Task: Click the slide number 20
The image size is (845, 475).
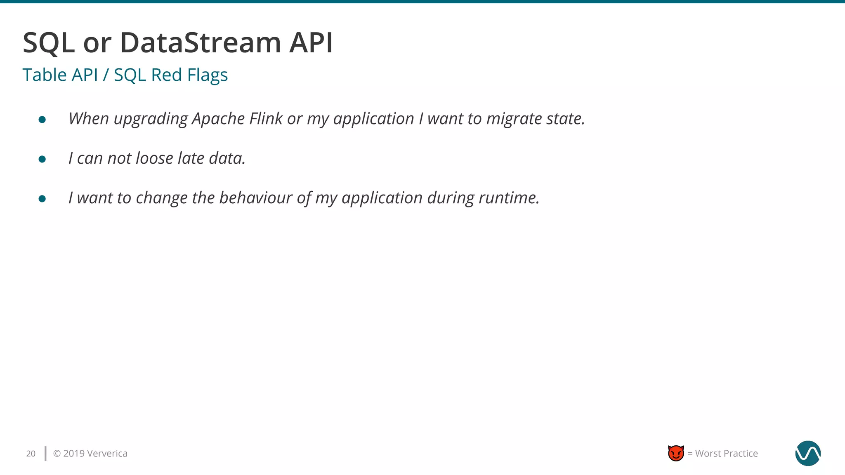Action: 31,454
